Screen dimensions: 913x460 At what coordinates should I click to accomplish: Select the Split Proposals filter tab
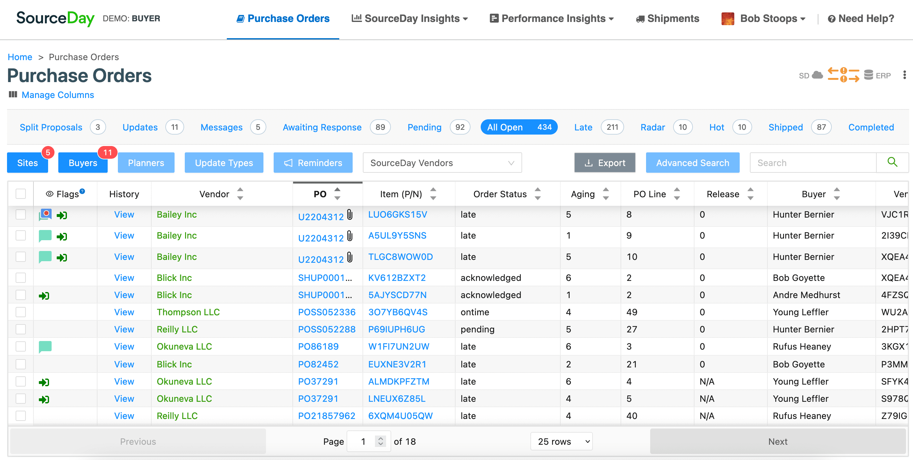point(62,127)
